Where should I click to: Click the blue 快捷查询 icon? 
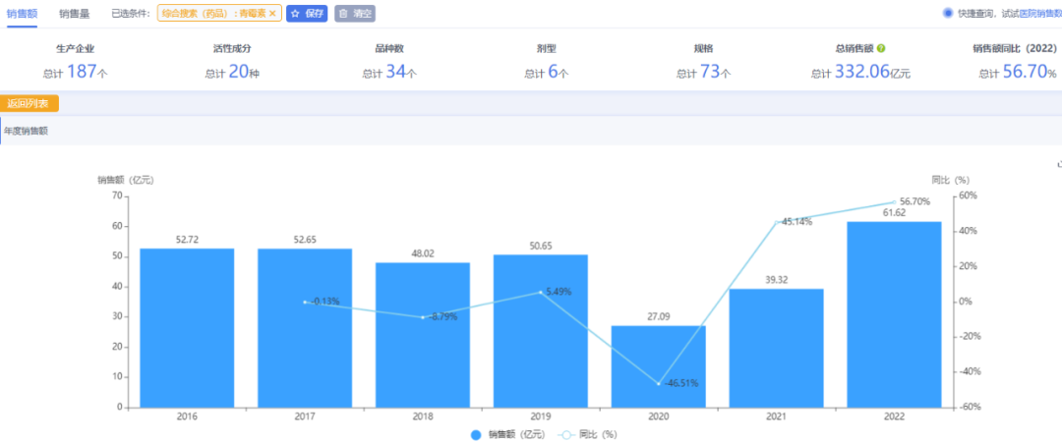pyautogui.click(x=948, y=14)
